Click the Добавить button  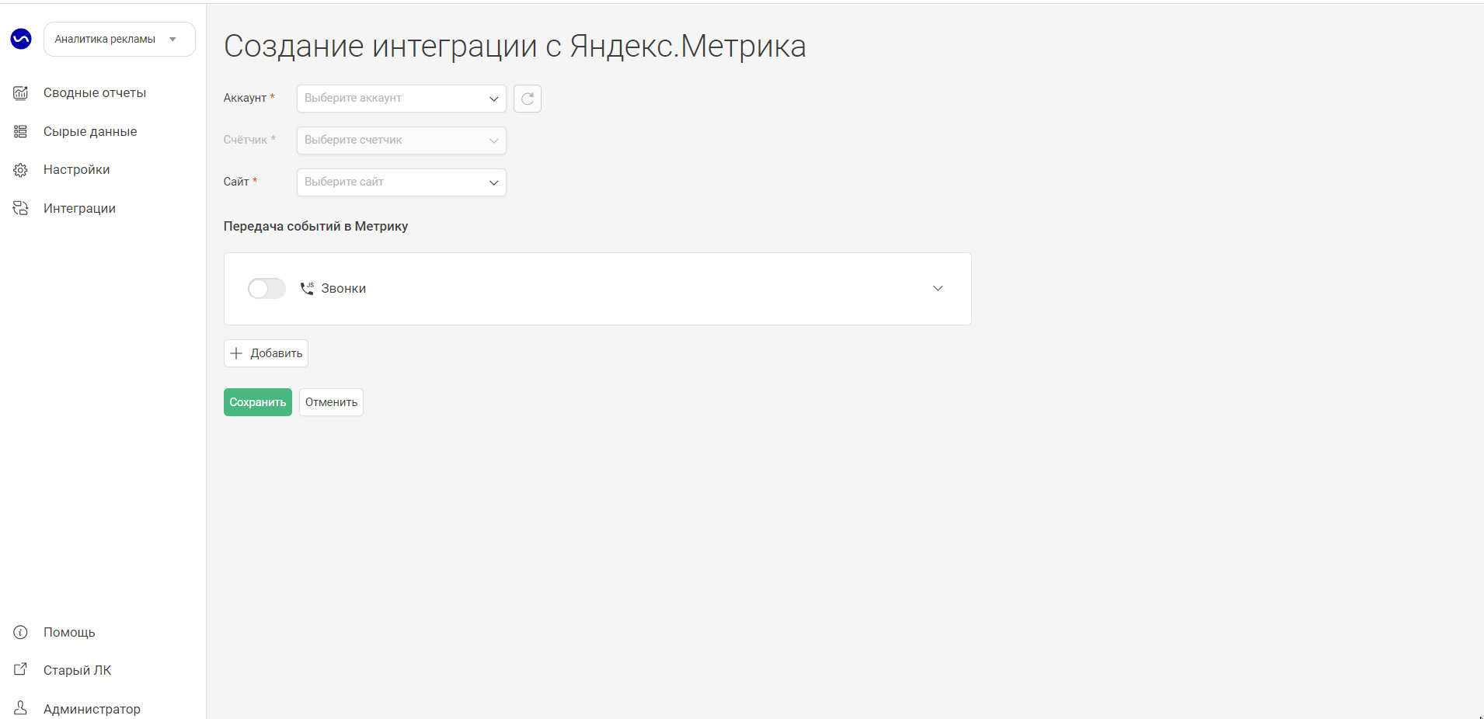266,353
